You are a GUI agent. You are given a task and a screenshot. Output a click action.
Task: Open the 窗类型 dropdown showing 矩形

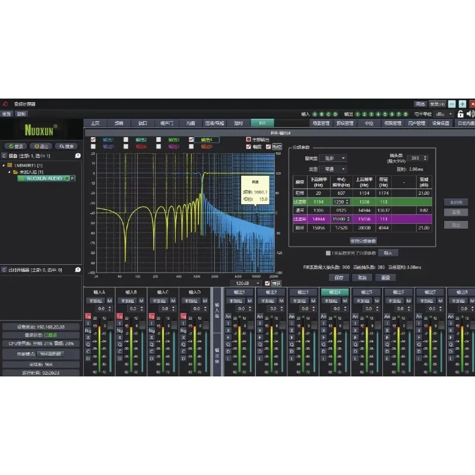pyautogui.click(x=333, y=158)
